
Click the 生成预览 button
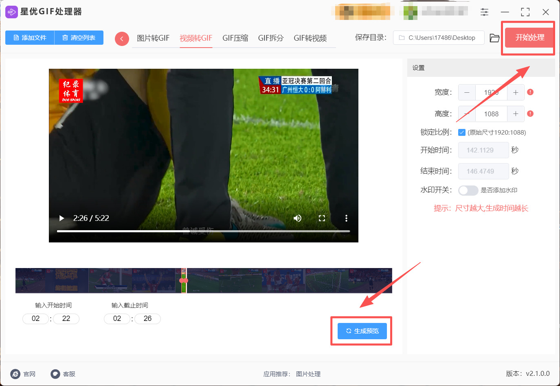(x=362, y=331)
